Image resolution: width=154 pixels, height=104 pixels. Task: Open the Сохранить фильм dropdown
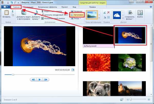(x=130, y=15)
